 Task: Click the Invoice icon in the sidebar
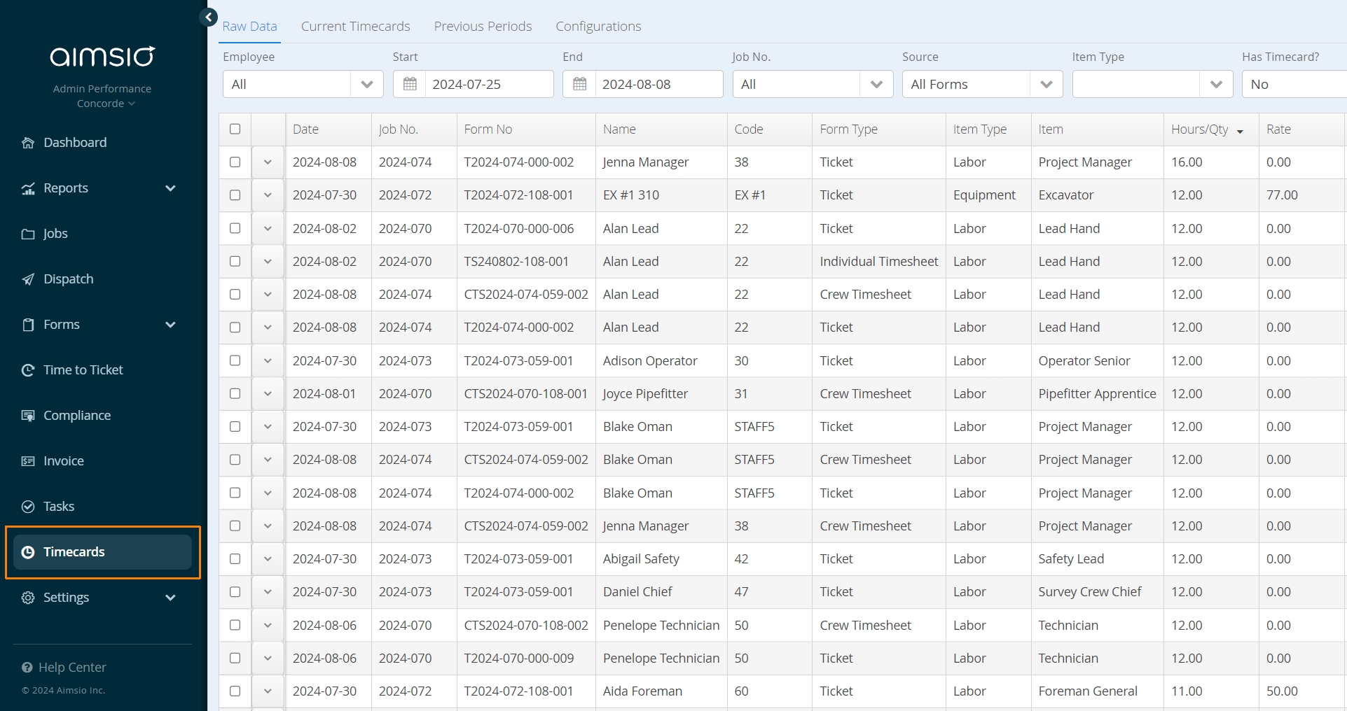pyautogui.click(x=28, y=461)
